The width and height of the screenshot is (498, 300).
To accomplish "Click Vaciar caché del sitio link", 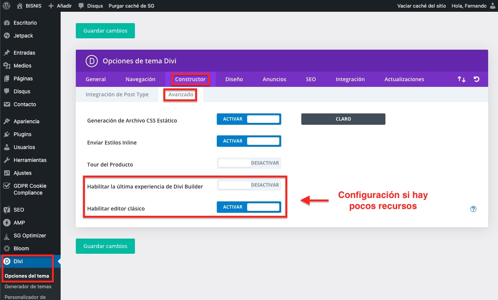I will coord(421,6).
